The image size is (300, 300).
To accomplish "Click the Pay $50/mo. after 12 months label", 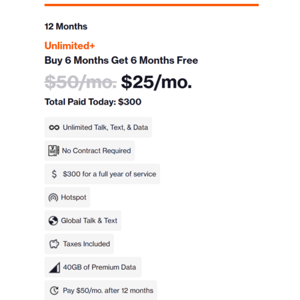I will pos(108,291).
